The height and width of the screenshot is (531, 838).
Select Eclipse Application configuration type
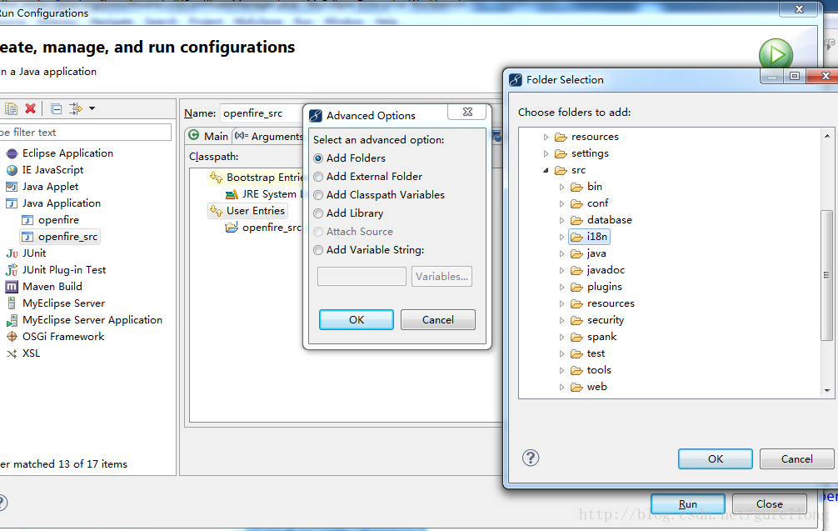point(67,153)
